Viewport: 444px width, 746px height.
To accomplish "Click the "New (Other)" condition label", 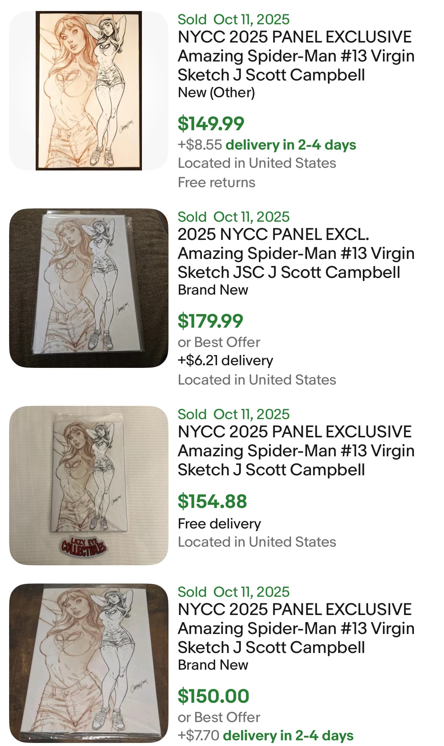I will [x=216, y=92].
